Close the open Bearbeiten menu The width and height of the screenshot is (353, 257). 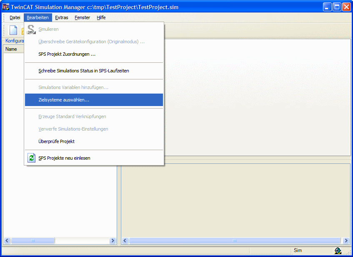(x=38, y=17)
